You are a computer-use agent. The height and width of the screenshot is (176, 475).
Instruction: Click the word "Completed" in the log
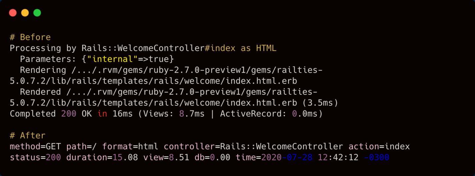pyautogui.click(x=33, y=114)
